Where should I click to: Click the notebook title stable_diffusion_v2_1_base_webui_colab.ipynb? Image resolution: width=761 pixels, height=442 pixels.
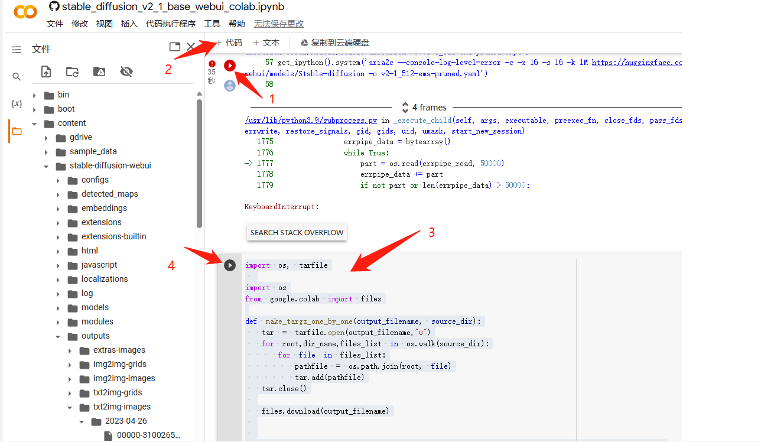pyautogui.click(x=173, y=6)
